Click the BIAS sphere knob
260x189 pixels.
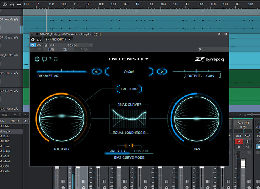pyautogui.click(x=197, y=118)
